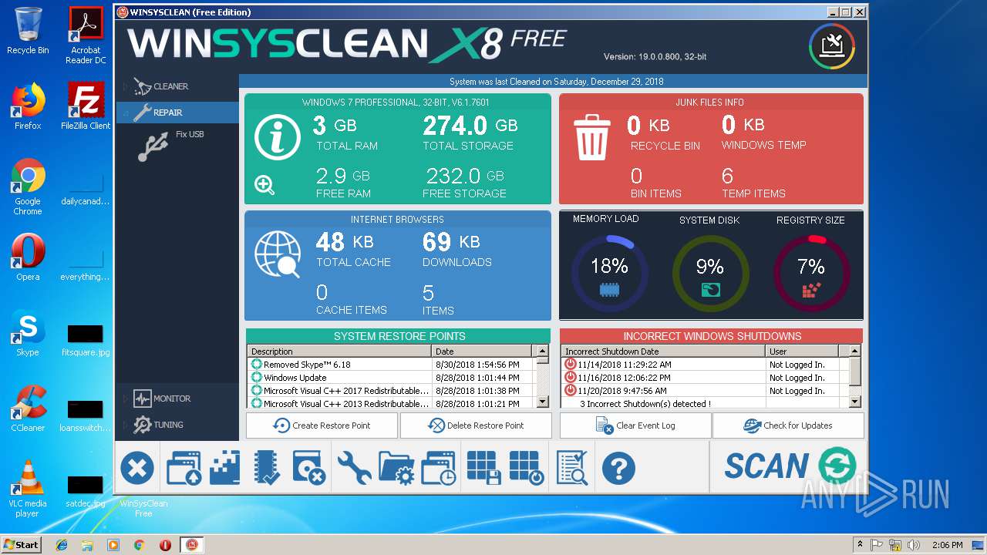Open the TUNING sidebar menu
This screenshot has width=987, height=555.
(x=177, y=425)
